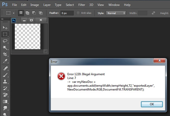Click Intersect with selection mode icon
170x116 pixels.
[x=41, y=13]
